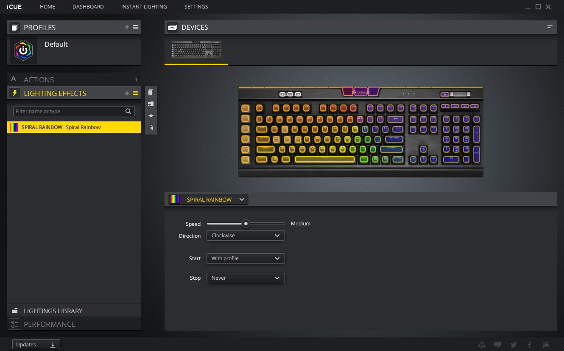Image resolution: width=564 pixels, height=351 pixels.
Task: Add a new lighting effect layer
Action: click(x=127, y=93)
